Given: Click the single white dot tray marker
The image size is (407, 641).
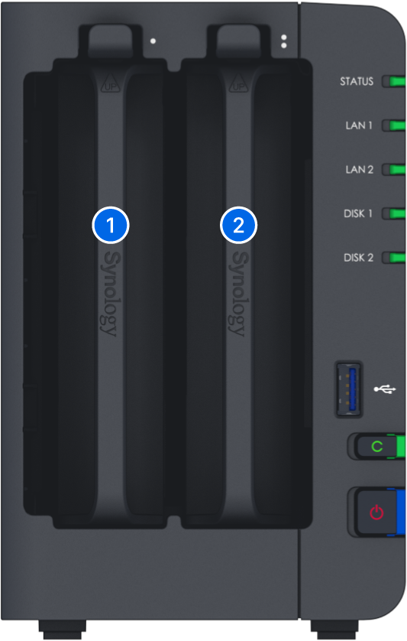Looking at the screenshot, I should (x=153, y=41).
